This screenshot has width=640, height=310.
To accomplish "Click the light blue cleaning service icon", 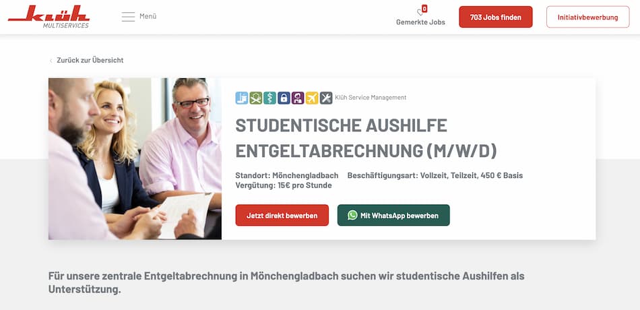I will [242, 98].
